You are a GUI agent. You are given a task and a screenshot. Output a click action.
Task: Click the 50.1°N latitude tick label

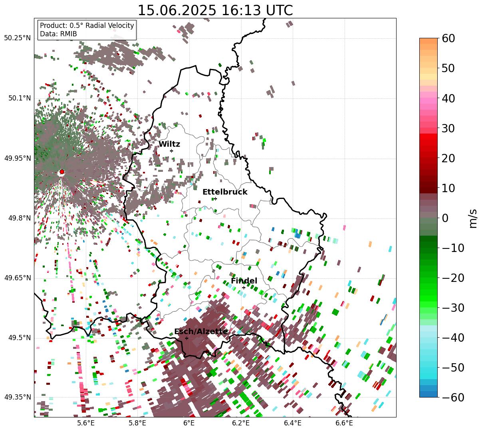19,98
